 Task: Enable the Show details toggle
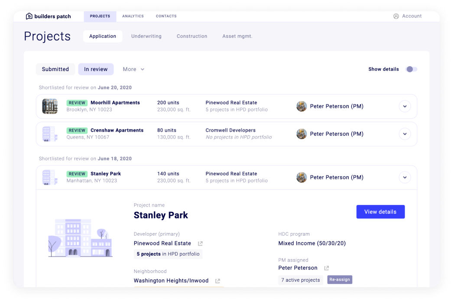point(411,69)
